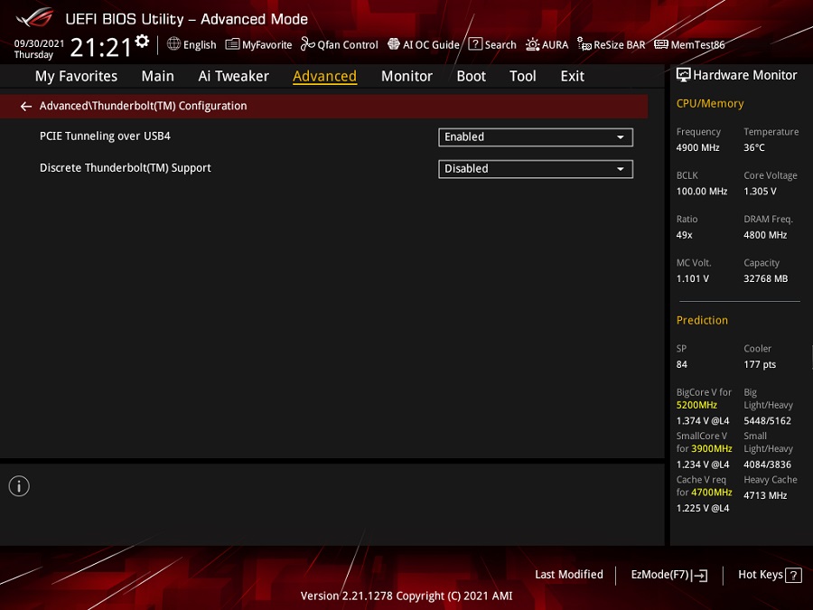Click the info circle icon
Screen dimensions: 813x610
[x=19, y=486]
